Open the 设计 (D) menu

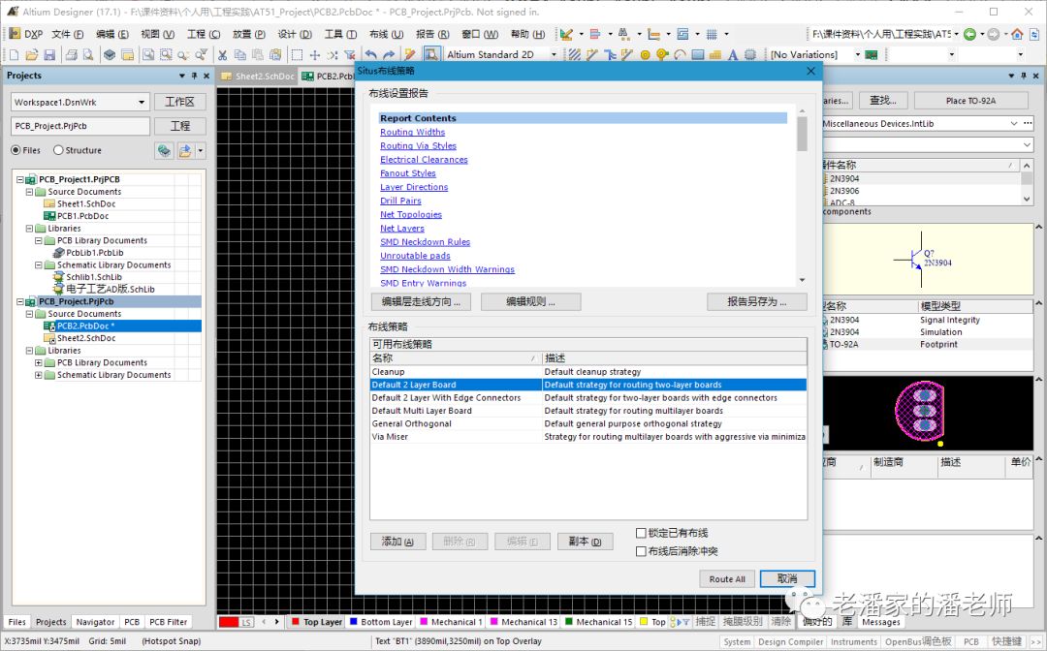(x=294, y=34)
